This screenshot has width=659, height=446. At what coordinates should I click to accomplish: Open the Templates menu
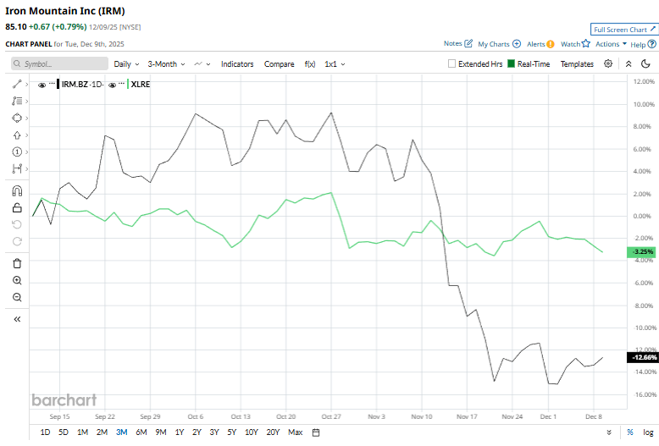577,63
